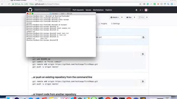The height and width of the screenshot is (99, 177).
Task: Click the stargazers count 0
Action: [134, 17]
